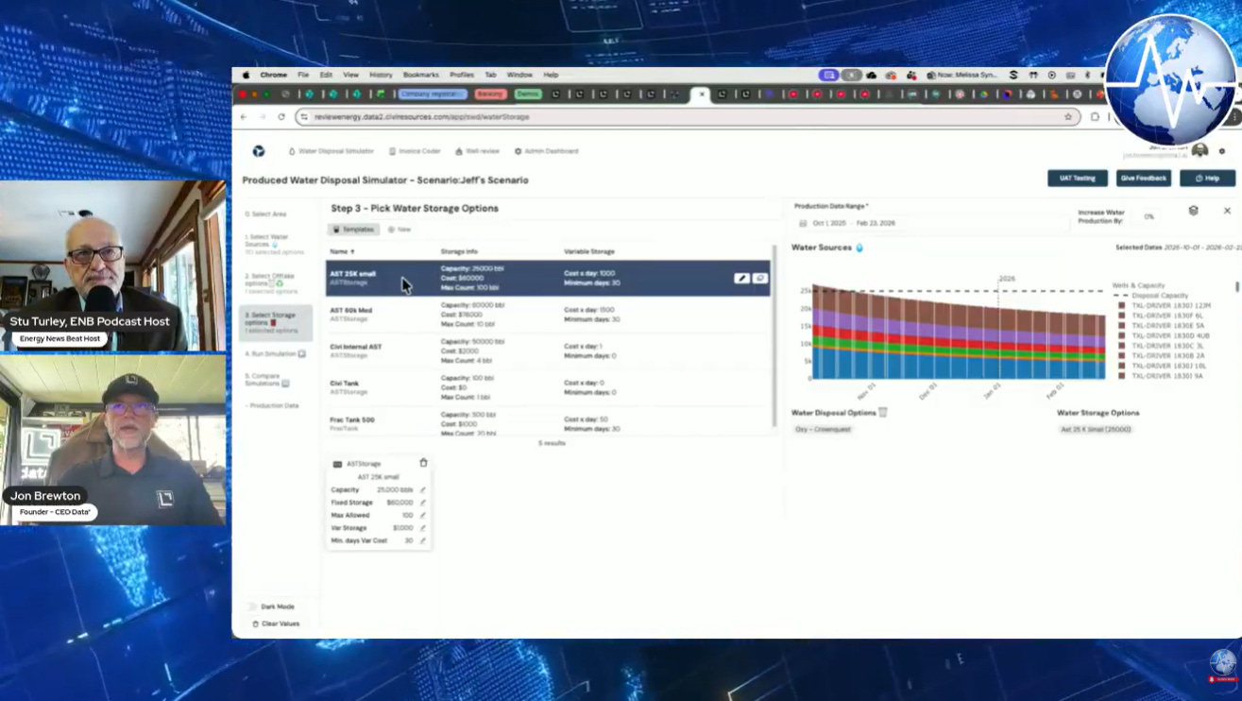Image resolution: width=1242 pixels, height=701 pixels.
Task: Switch to the Templates tab
Action: 354,230
